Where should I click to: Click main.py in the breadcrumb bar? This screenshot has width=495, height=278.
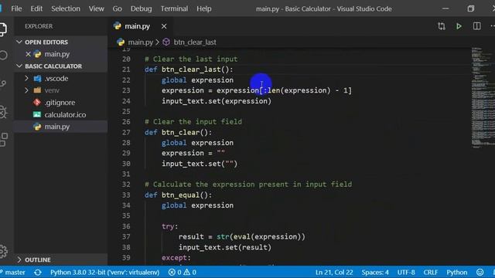point(140,42)
